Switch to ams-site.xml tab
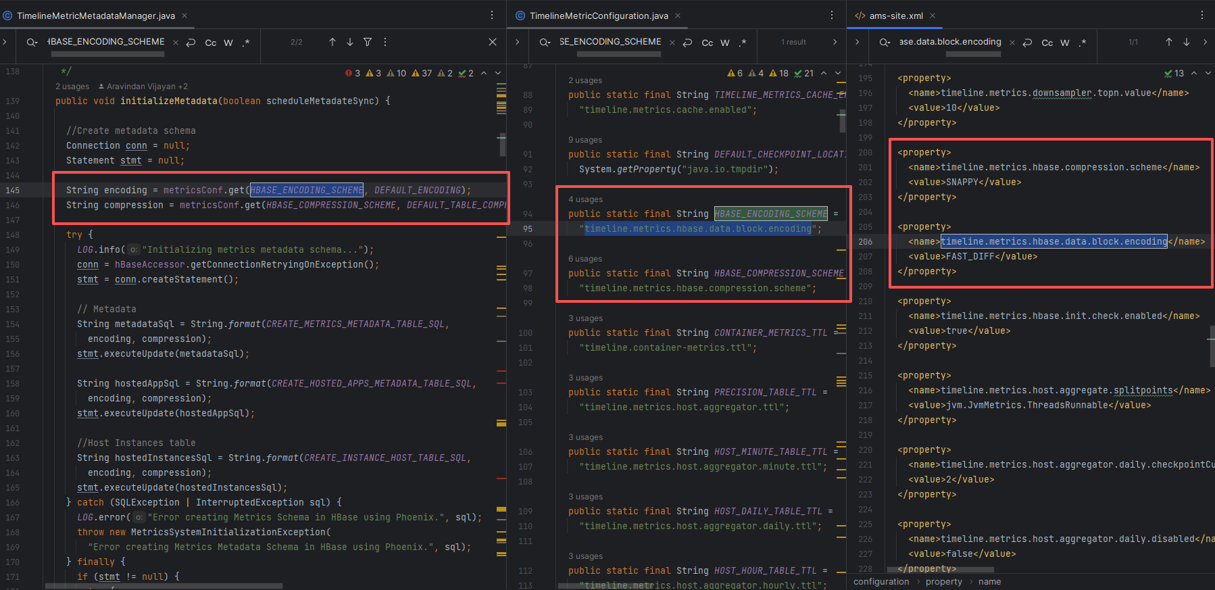1215x590 pixels. 896,16
